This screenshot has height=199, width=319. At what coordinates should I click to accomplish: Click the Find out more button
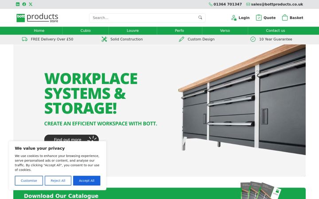pyautogui.click(x=71, y=138)
